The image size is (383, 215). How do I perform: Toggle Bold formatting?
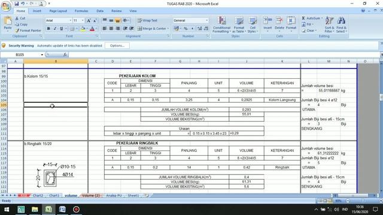tap(48, 29)
